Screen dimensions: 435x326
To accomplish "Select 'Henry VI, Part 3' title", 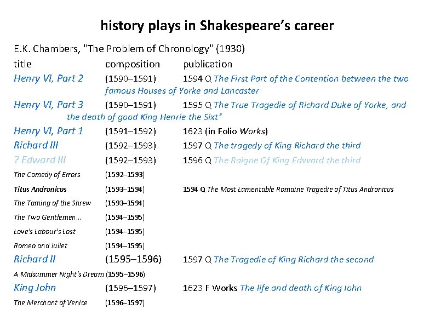I will click(x=49, y=105).
